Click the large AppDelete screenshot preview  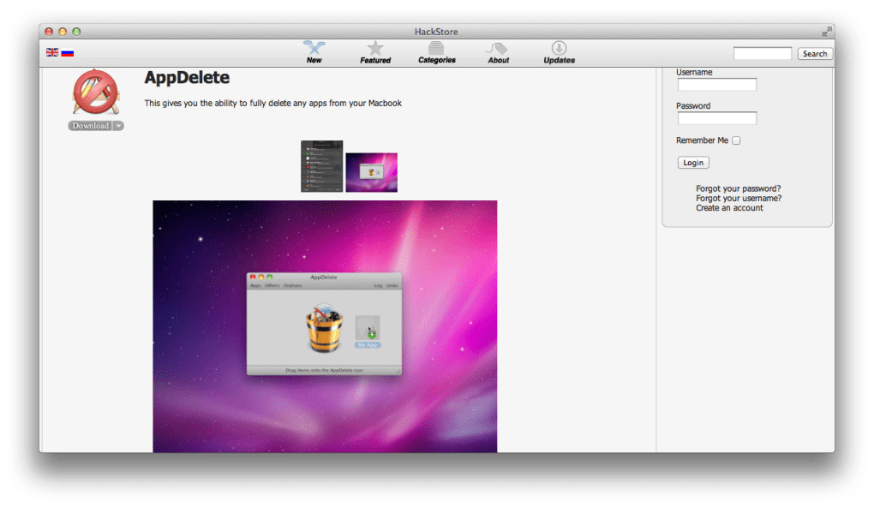(325, 326)
